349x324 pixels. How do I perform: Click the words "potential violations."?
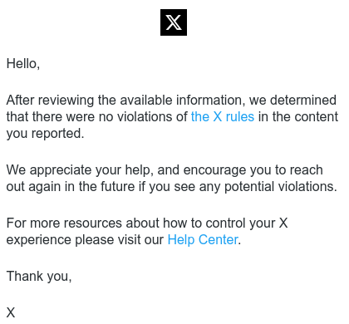tap(281, 187)
